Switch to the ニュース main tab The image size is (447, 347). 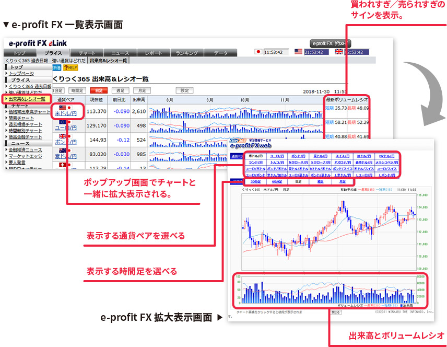120,53
